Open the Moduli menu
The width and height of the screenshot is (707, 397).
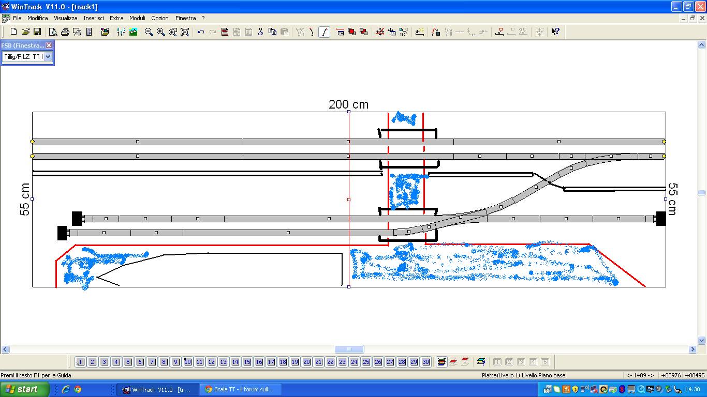[x=137, y=18]
